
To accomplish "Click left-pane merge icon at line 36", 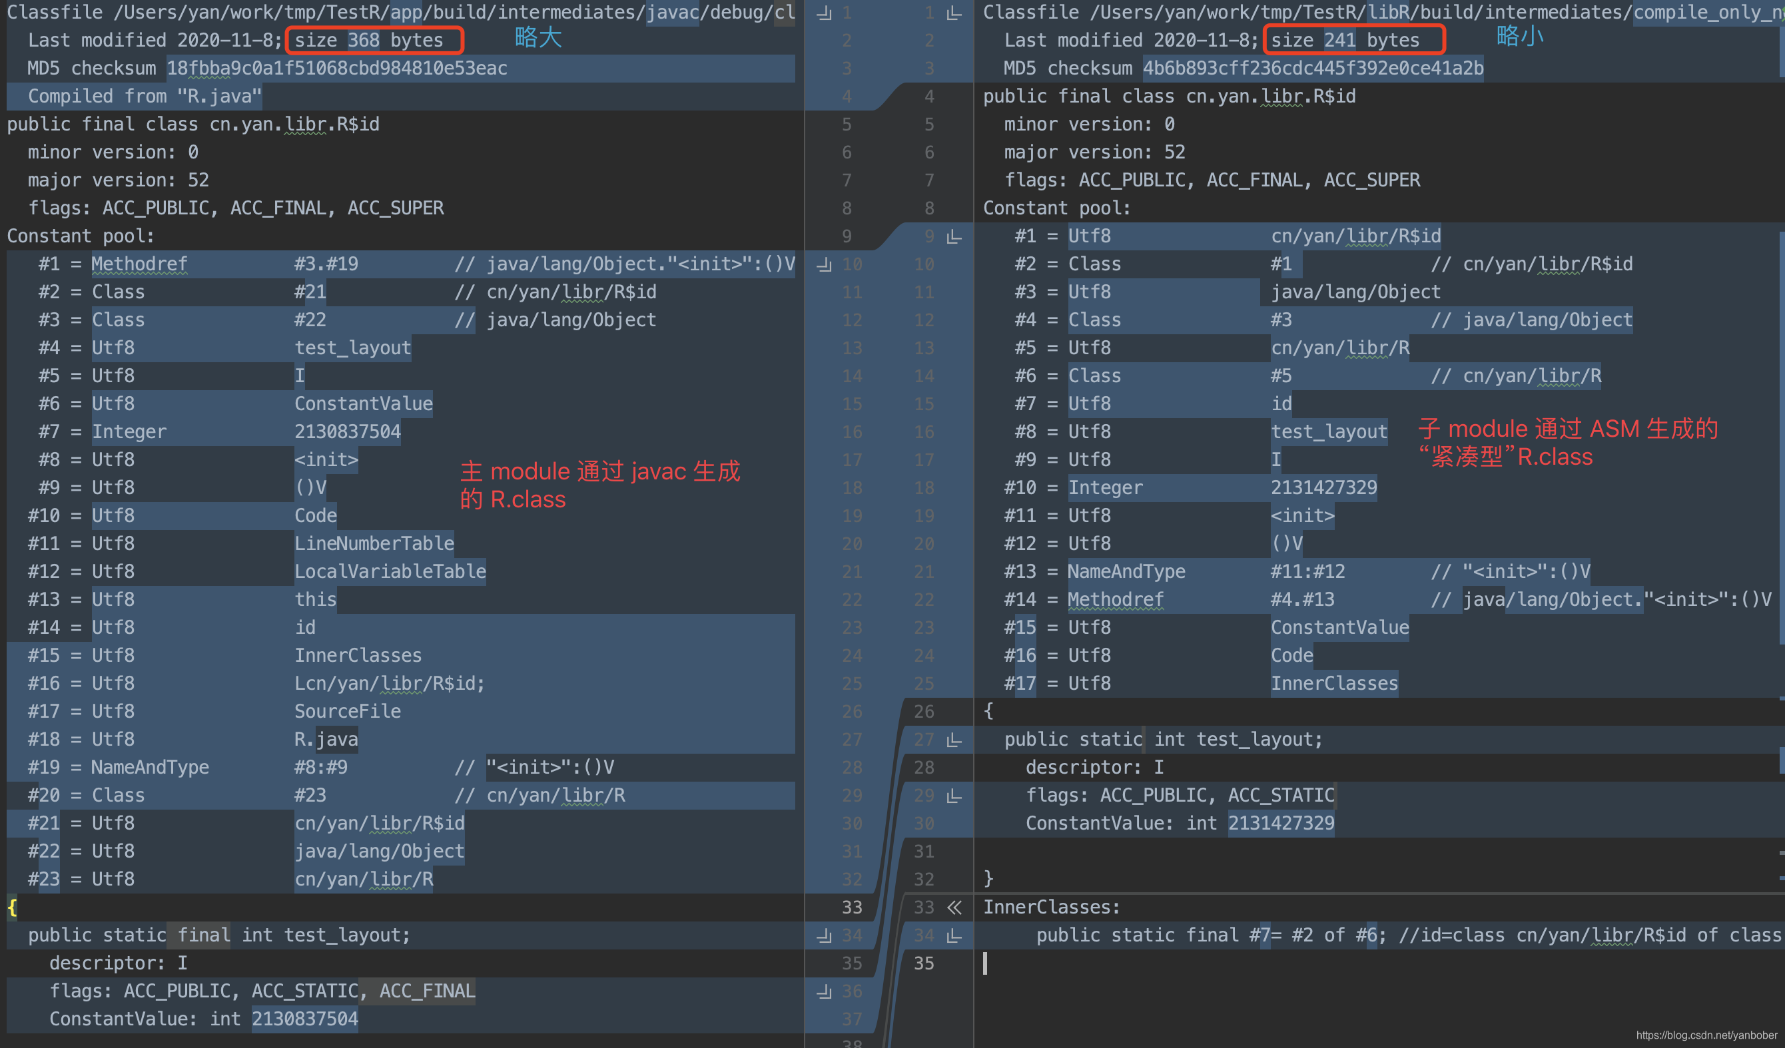I will tap(824, 992).
